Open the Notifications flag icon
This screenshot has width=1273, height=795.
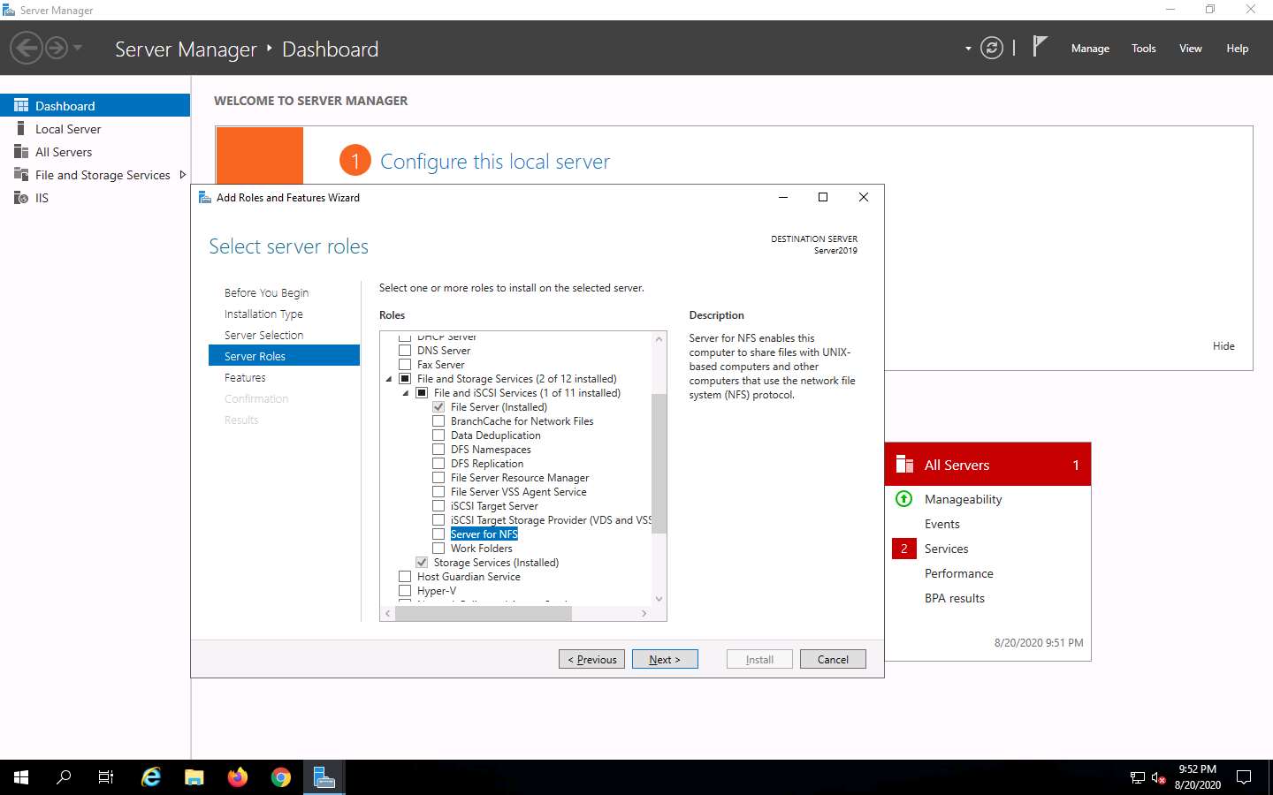(x=1040, y=47)
